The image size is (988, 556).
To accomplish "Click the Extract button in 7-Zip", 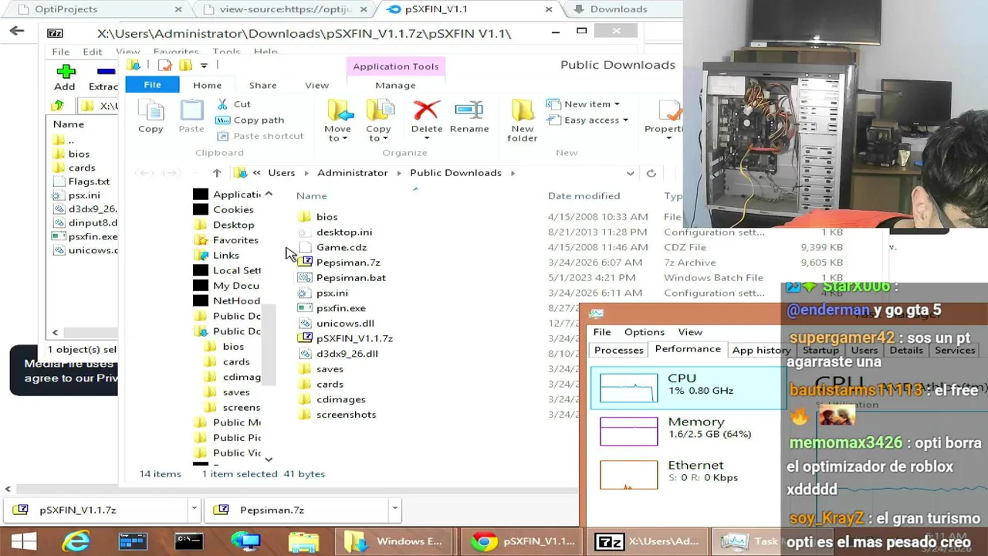I will (x=103, y=77).
